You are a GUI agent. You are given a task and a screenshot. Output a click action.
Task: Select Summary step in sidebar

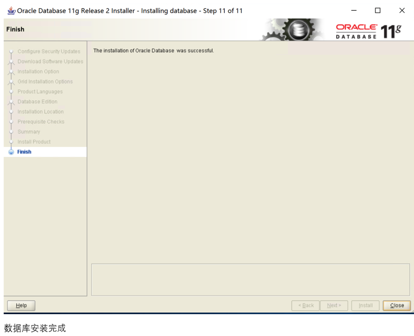point(29,132)
